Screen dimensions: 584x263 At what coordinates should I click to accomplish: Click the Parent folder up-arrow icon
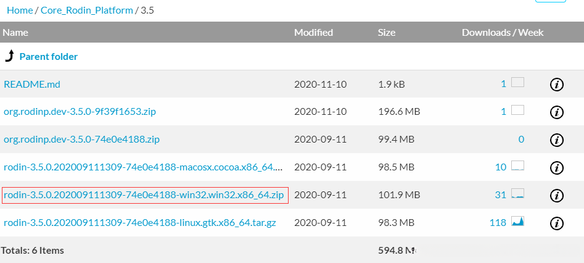pos(9,57)
